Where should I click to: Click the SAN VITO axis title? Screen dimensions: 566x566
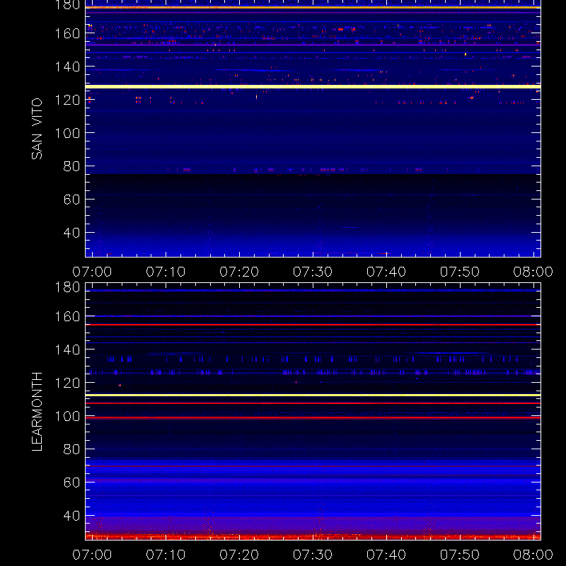coord(37,129)
